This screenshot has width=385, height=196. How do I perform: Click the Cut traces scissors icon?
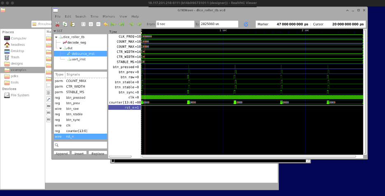(58, 24)
